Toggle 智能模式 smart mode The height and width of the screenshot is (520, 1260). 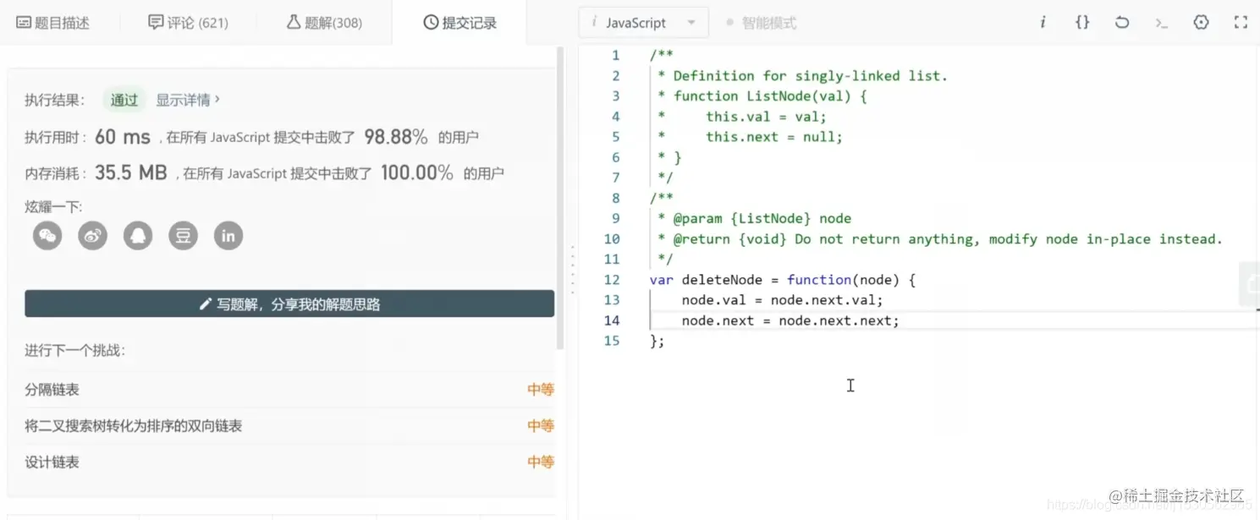tap(761, 23)
